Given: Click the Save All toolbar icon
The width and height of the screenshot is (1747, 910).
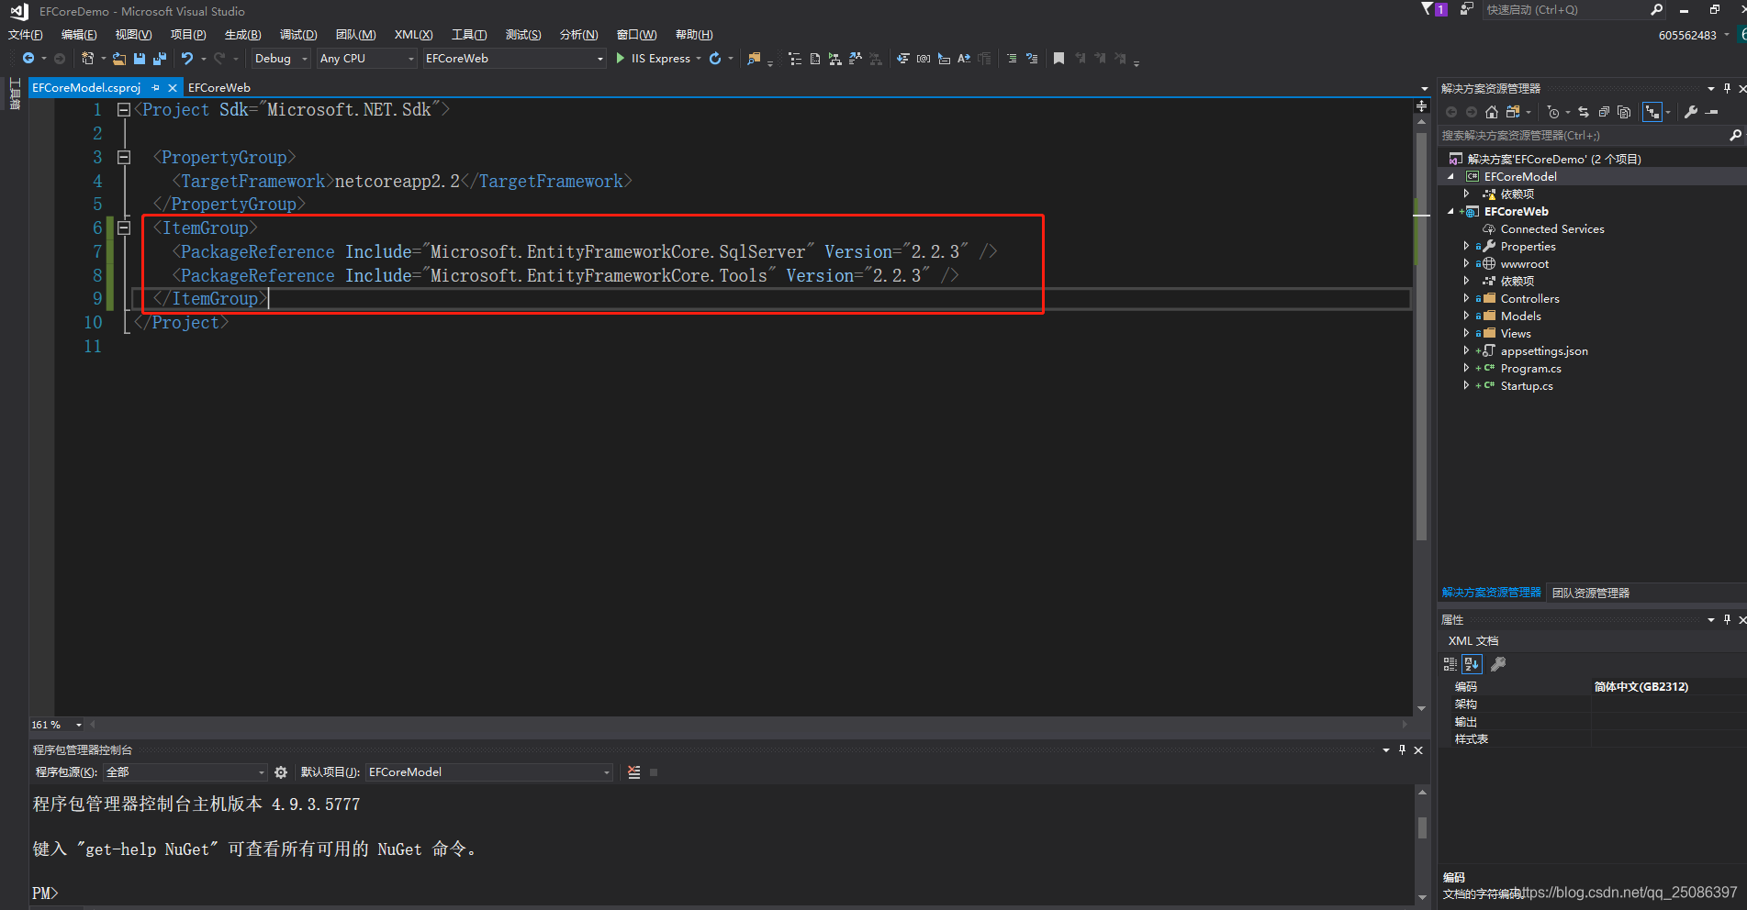Looking at the screenshot, I should point(159,59).
